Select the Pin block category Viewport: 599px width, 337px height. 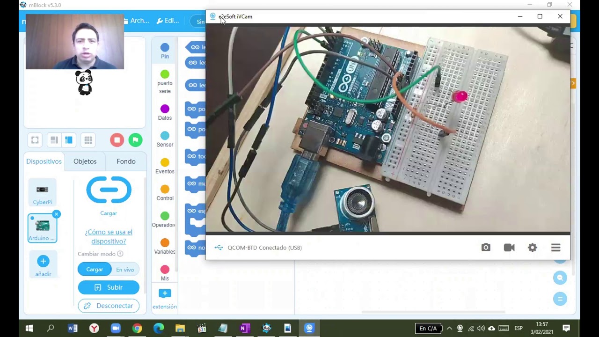click(x=165, y=51)
